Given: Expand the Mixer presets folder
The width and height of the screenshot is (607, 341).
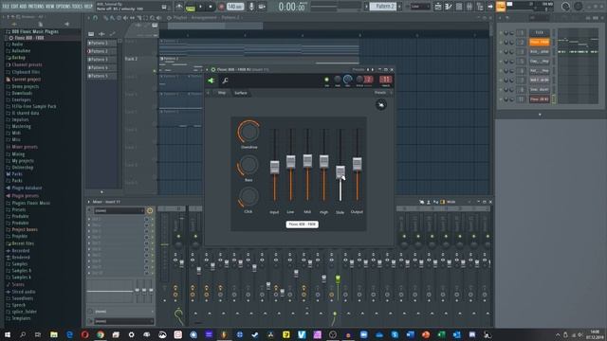Looking at the screenshot, I should tap(25, 147).
